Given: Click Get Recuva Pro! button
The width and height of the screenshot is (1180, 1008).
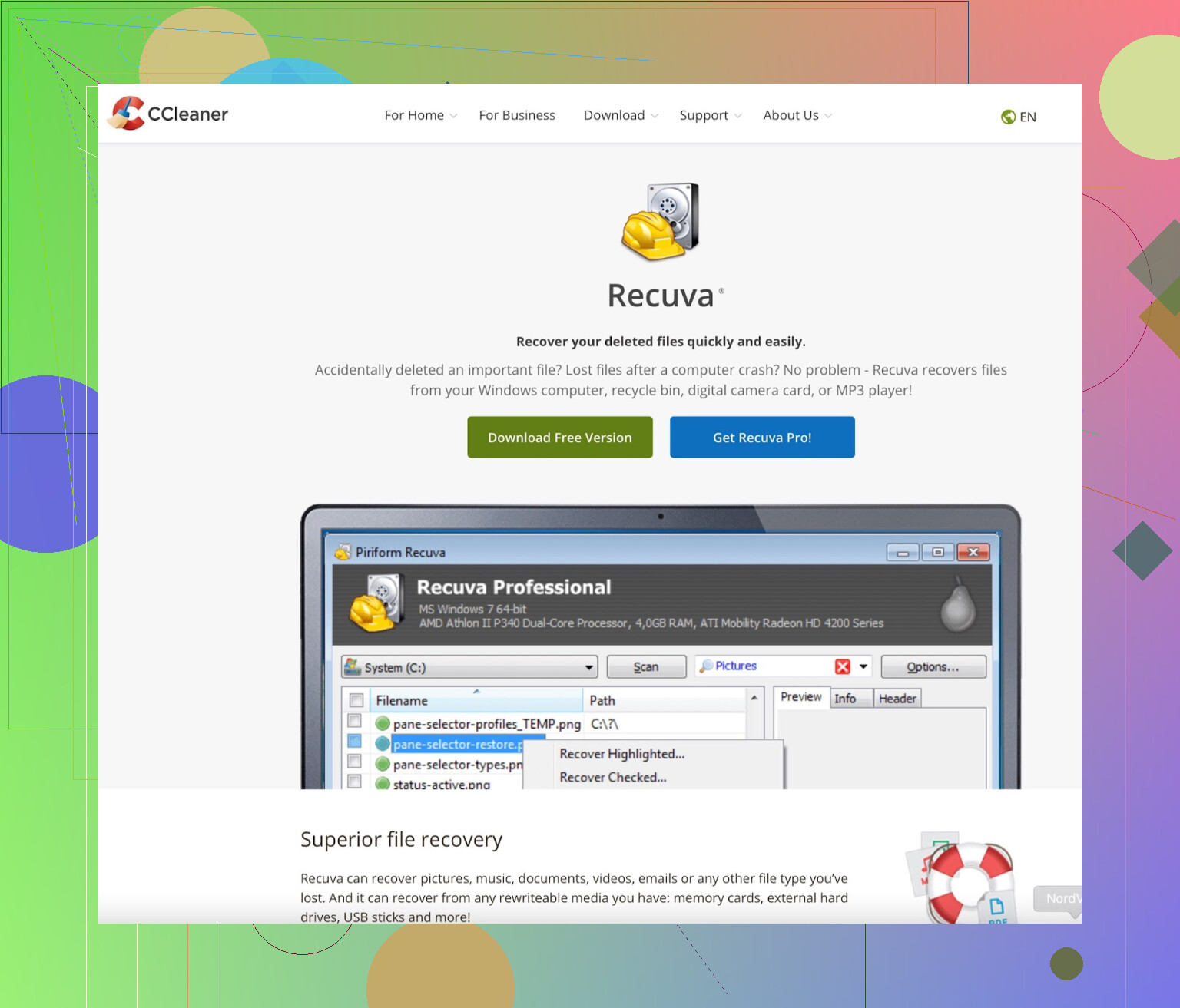Looking at the screenshot, I should 762,438.
